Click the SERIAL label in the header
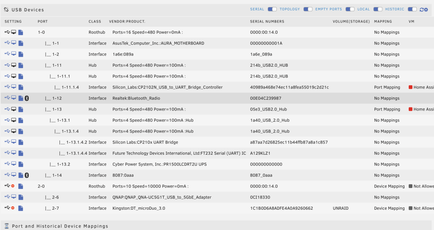 point(257,9)
